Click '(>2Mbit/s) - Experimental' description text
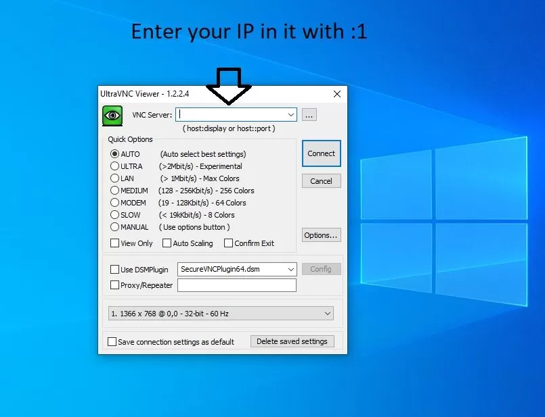Image resolution: width=545 pixels, height=417 pixels. pos(200,166)
